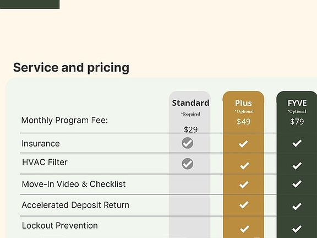The height and width of the screenshot is (238, 317).
Task: Click the Plus plan HVAC Filter checkmark
Action: click(x=244, y=166)
